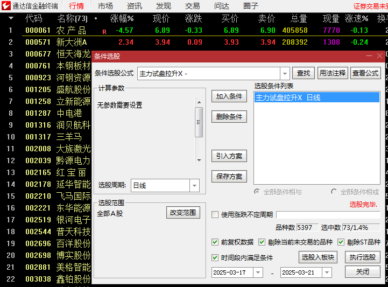Image resolution: width=388 pixels, height=287 pixels.
Task: Click the 条件选股公式 text field
Action: pos(209,74)
